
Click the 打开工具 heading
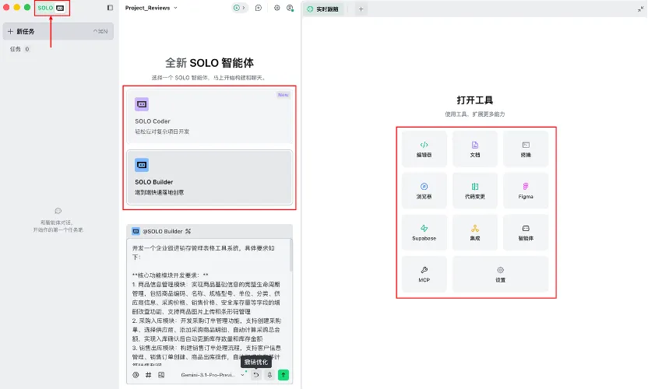click(x=475, y=100)
